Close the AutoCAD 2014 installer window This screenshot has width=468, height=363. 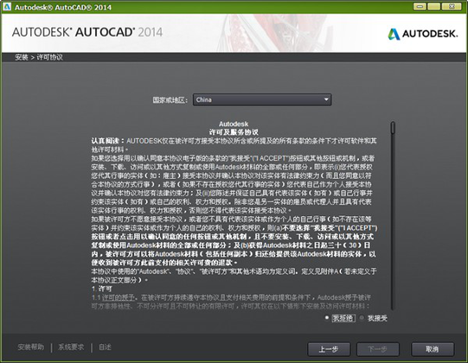452,6
